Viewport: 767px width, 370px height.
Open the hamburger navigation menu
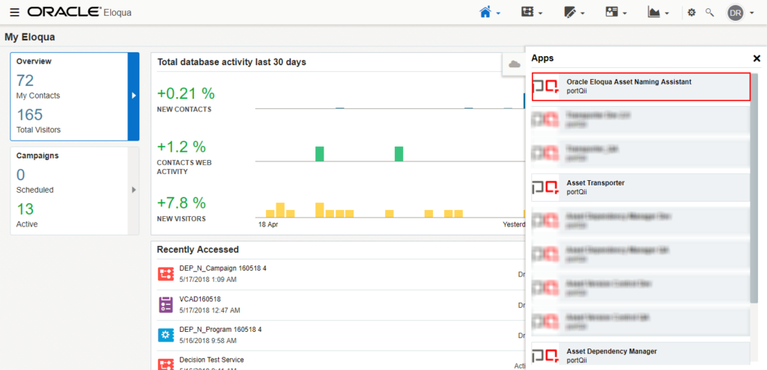(14, 13)
